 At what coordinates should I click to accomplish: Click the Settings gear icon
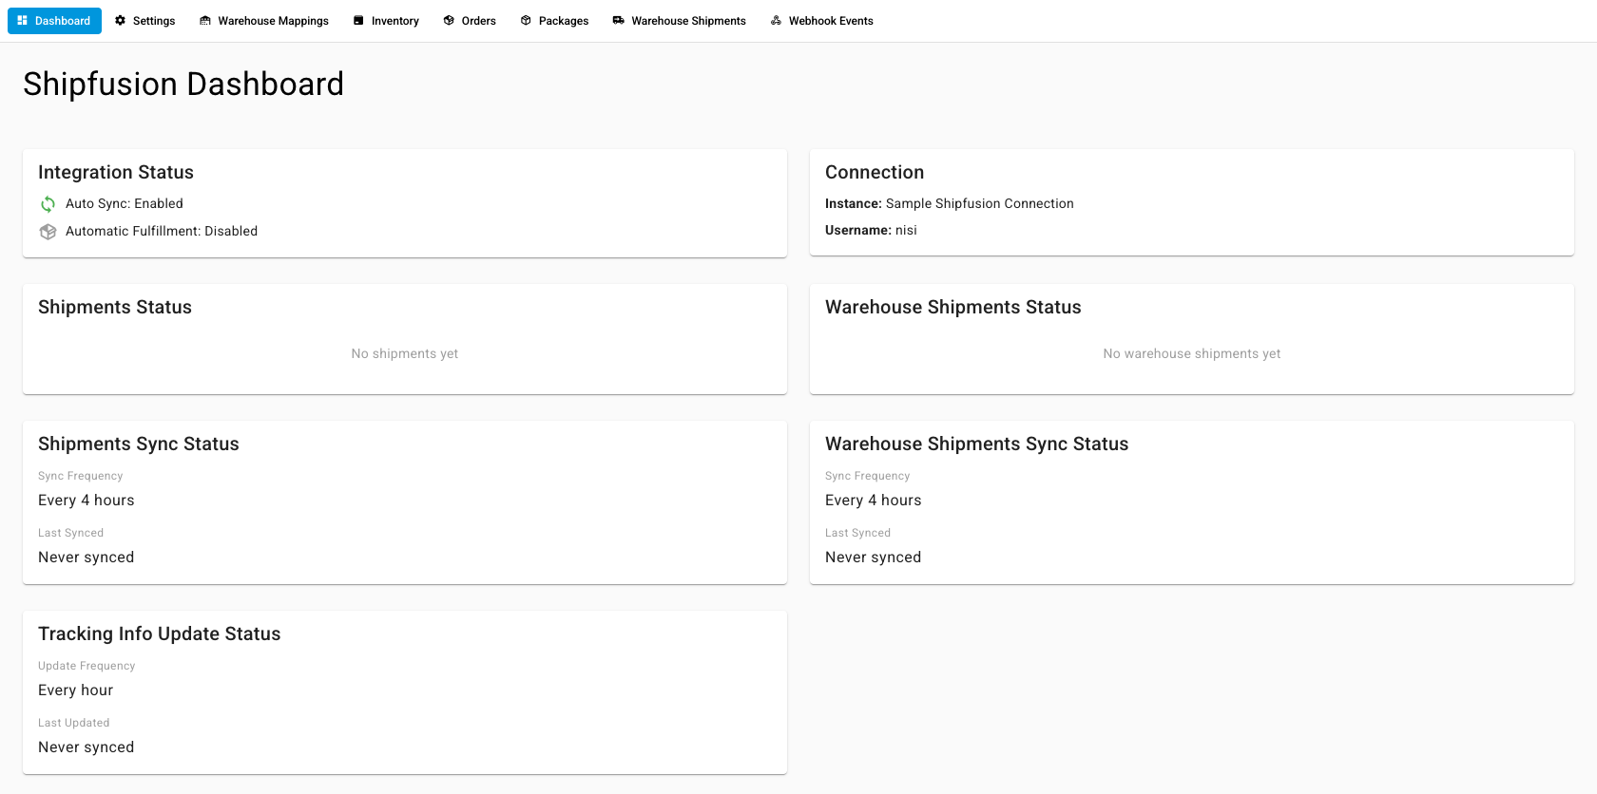(121, 20)
